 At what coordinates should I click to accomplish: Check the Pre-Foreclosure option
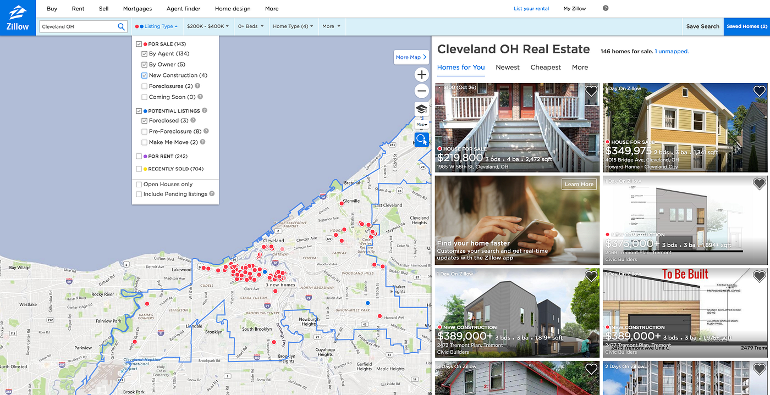[145, 132]
